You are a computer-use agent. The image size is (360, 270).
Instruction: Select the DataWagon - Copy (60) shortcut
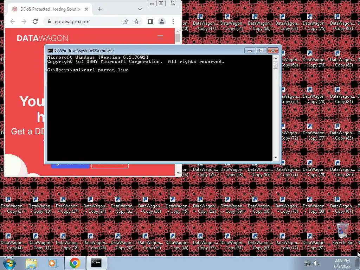coord(260,22)
